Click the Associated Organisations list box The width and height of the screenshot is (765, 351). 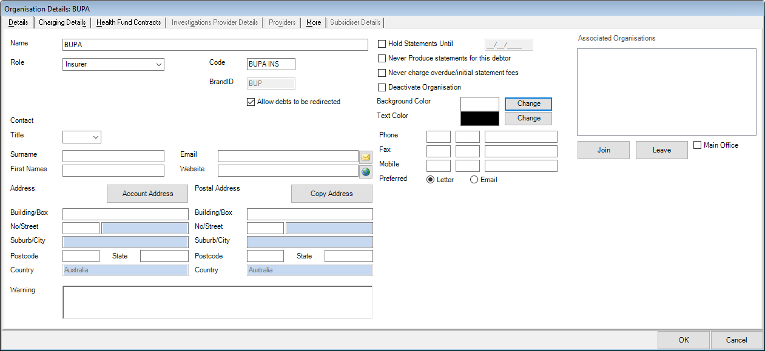[667, 92]
